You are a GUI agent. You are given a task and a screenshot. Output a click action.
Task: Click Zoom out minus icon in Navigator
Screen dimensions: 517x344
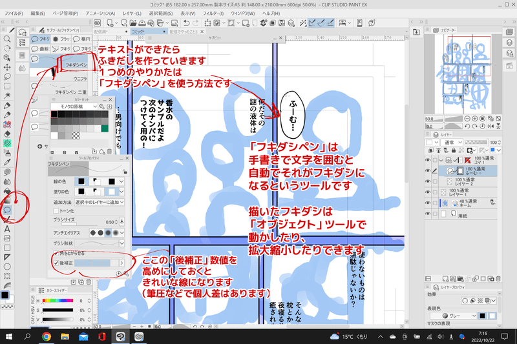(467, 119)
